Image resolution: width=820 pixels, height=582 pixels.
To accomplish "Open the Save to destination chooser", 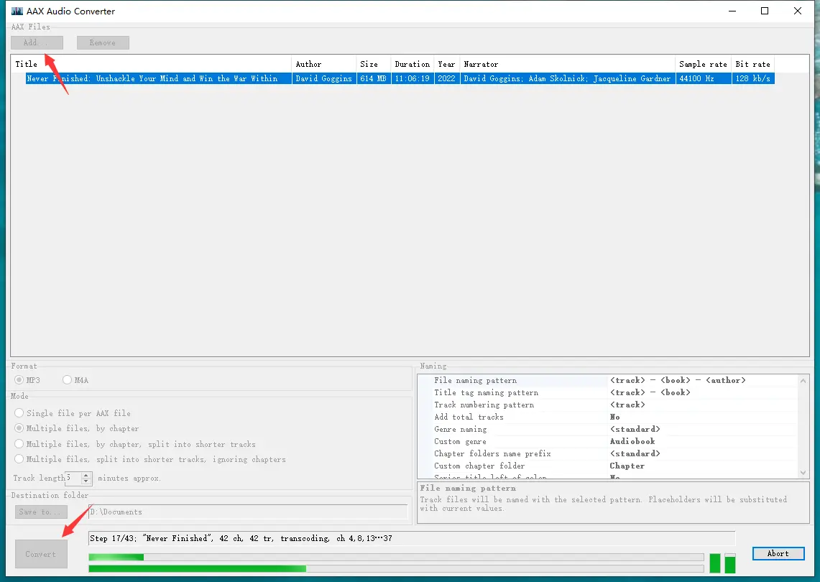I will [x=41, y=512].
